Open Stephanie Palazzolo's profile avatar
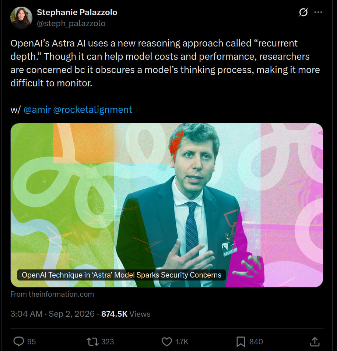 pyautogui.click(x=21, y=18)
